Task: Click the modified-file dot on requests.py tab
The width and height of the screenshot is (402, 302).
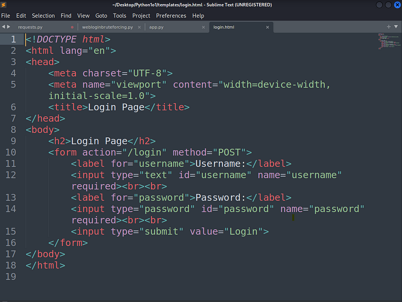Action: pos(73,28)
